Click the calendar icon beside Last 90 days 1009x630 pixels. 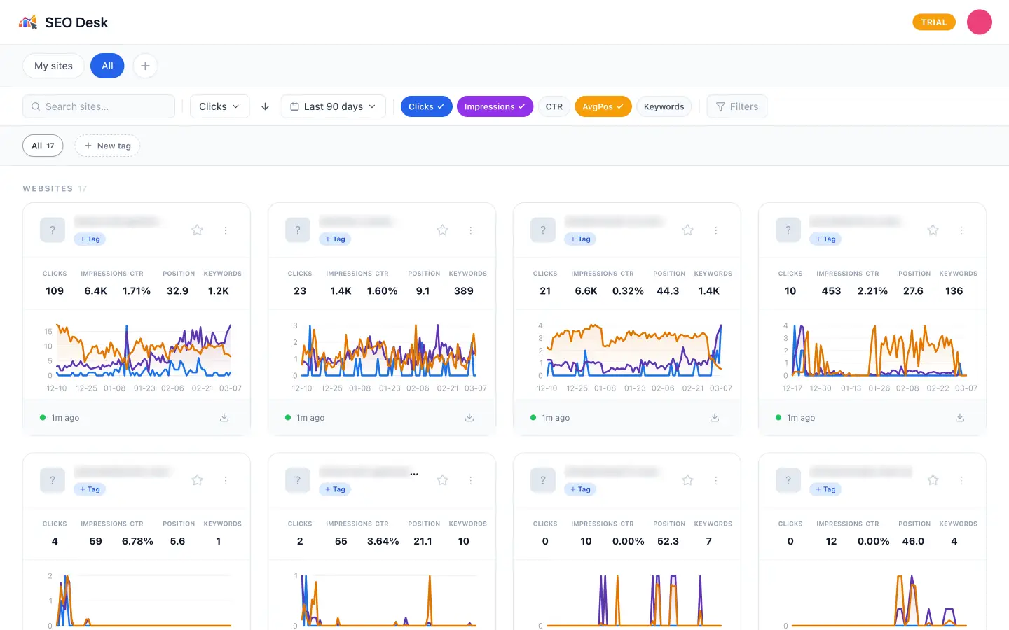(294, 106)
